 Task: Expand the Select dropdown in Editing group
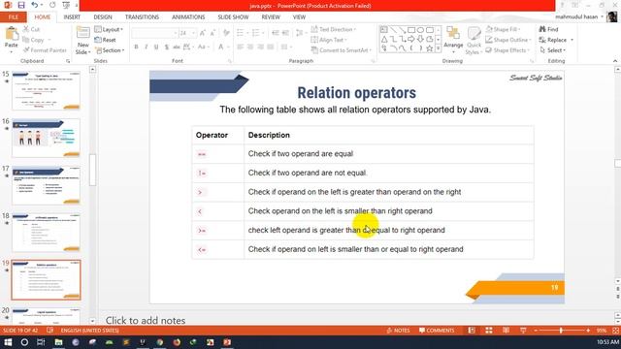tap(553, 50)
